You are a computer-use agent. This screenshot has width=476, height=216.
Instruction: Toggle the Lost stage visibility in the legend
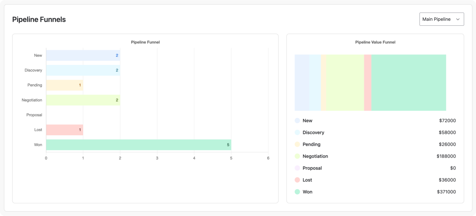306,180
